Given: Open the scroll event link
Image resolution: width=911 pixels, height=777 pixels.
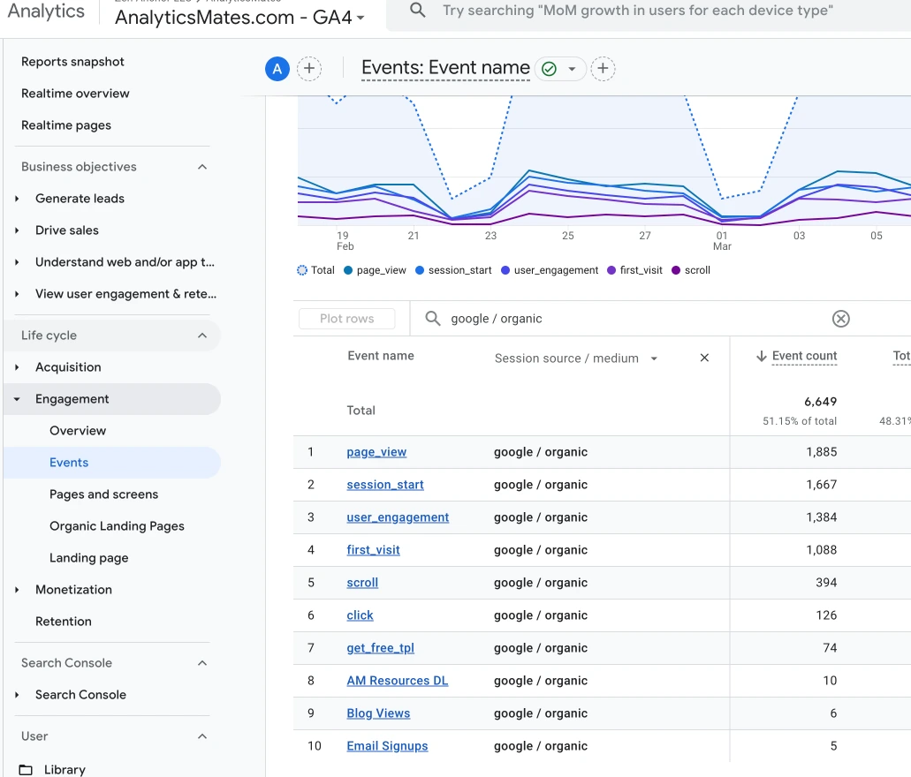Looking at the screenshot, I should tap(362, 583).
